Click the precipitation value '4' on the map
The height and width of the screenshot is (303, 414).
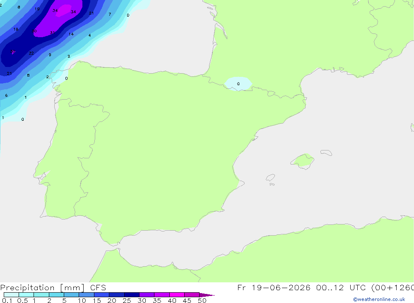pos(90,35)
